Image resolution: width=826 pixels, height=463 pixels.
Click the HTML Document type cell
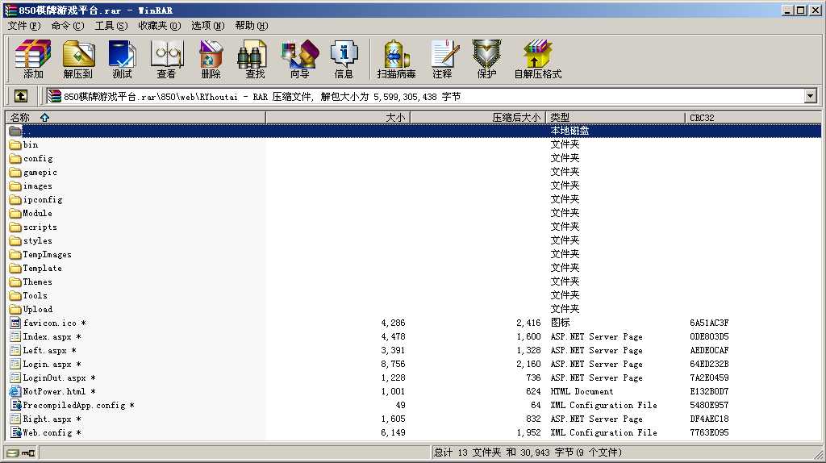pyautogui.click(x=582, y=391)
